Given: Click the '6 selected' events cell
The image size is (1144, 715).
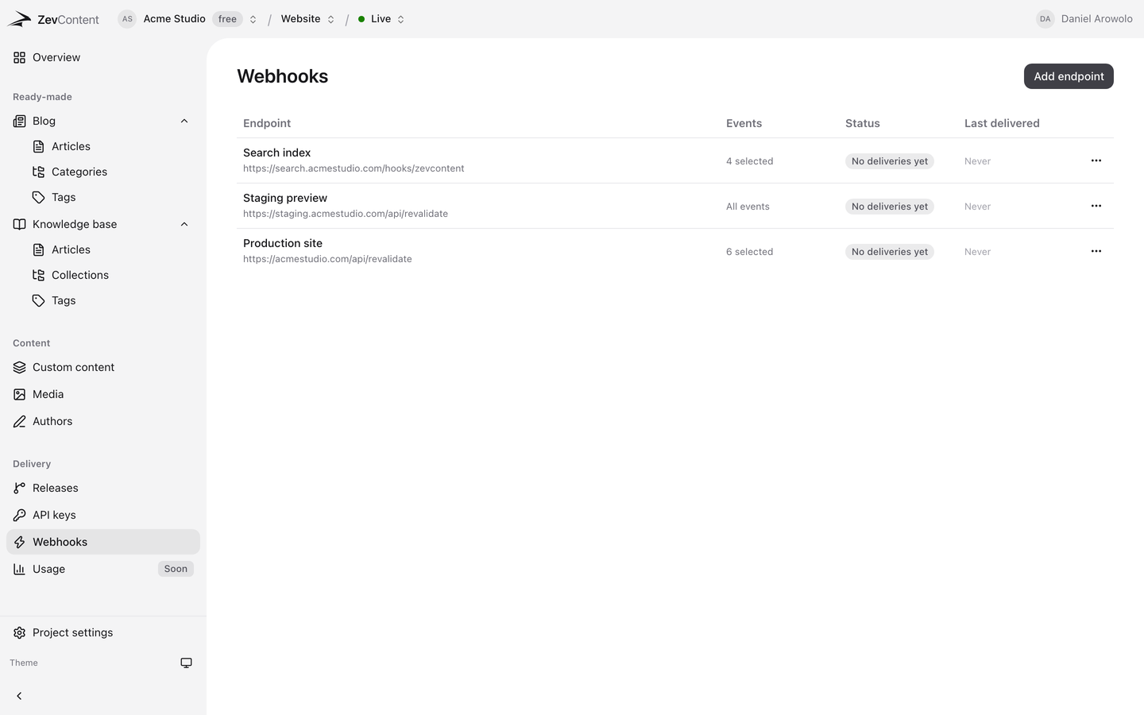Looking at the screenshot, I should pos(749,252).
